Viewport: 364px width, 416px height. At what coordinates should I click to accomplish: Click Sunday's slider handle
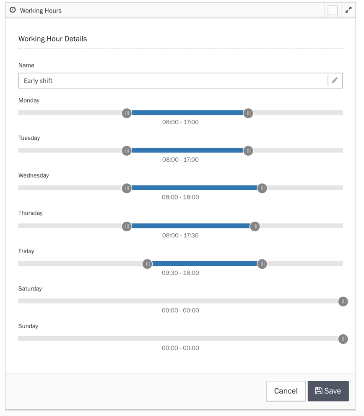point(343,339)
